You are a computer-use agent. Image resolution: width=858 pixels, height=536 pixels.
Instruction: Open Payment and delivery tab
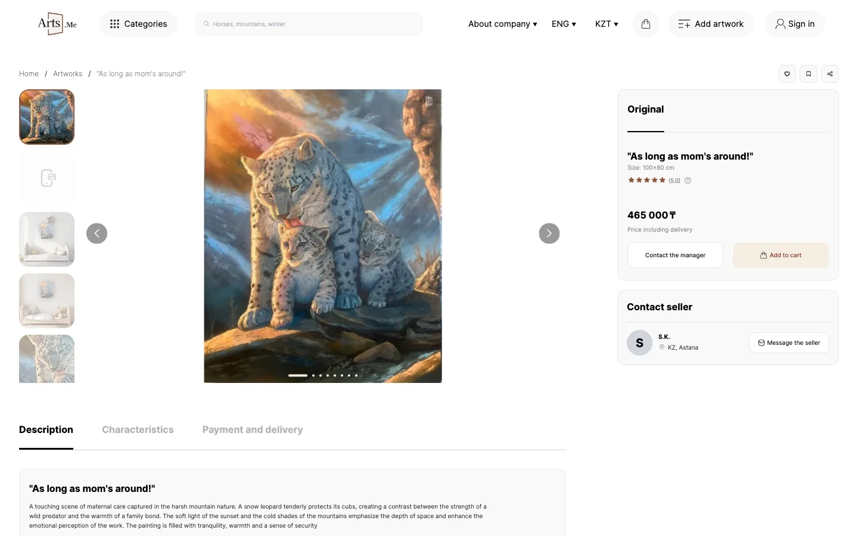(253, 430)
